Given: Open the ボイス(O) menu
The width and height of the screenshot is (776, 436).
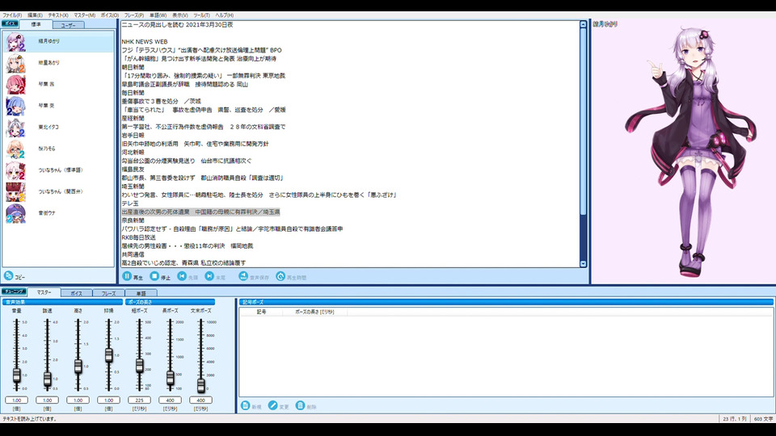Looking at the screenshot, I should coord(110,15).
